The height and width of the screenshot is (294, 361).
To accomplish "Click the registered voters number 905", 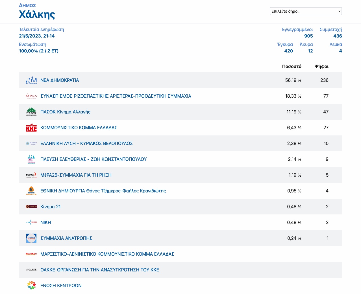I will pos(308,36).
